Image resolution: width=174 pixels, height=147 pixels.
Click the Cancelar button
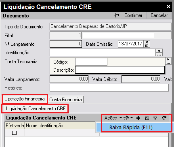pyautogui.click(x=159, y=15)
